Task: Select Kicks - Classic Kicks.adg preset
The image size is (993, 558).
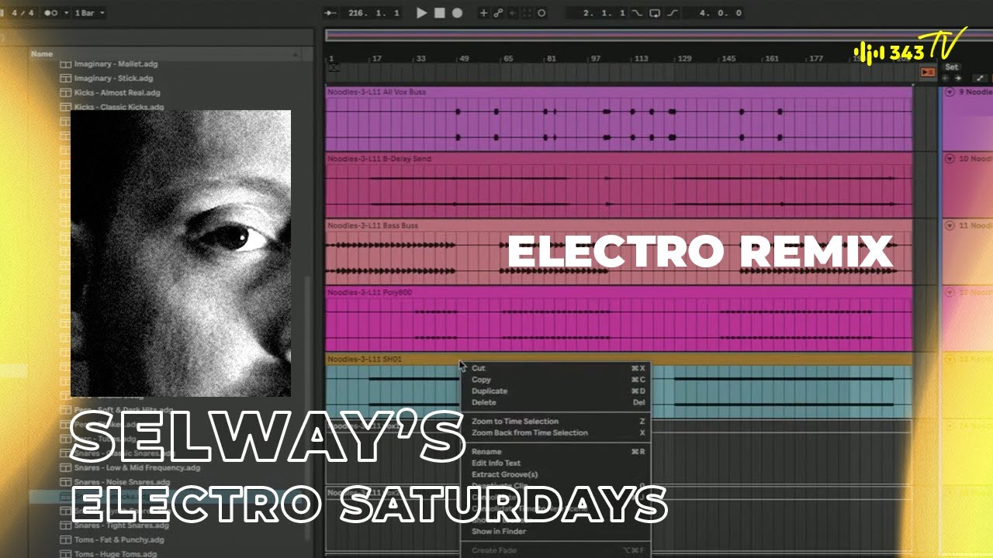Action: pyautogui.click(x=119, y=107)
